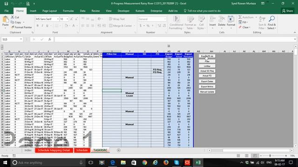Open the Fill menu
The height and width of the screenshot is (167, 298).
coord(243,22)
